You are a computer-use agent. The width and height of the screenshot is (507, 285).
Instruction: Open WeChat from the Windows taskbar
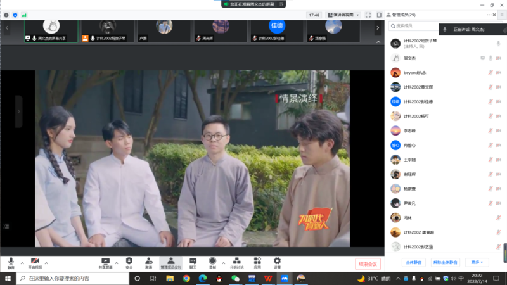click(x=235, y=278)
